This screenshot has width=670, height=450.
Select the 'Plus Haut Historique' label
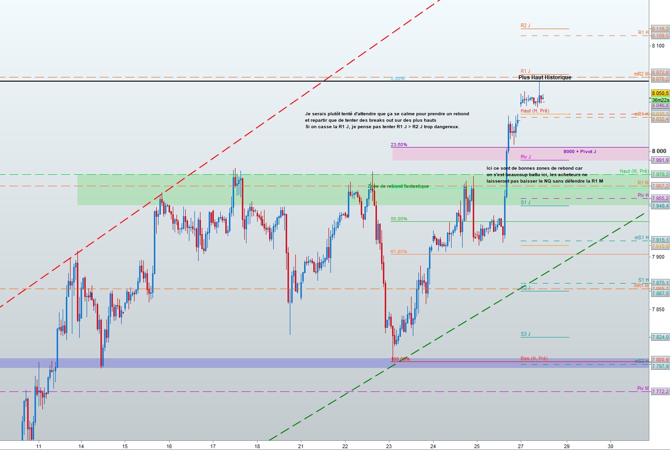545,77
